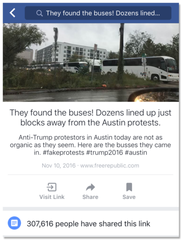This screenshot has width=182, height=240.
Task: Open the photo of the white buses
Action: [x=91, y=62]
